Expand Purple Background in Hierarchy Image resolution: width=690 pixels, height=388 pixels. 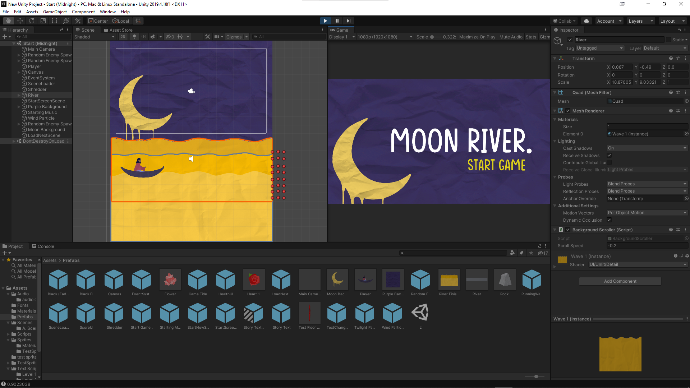(x=19, y=107)
